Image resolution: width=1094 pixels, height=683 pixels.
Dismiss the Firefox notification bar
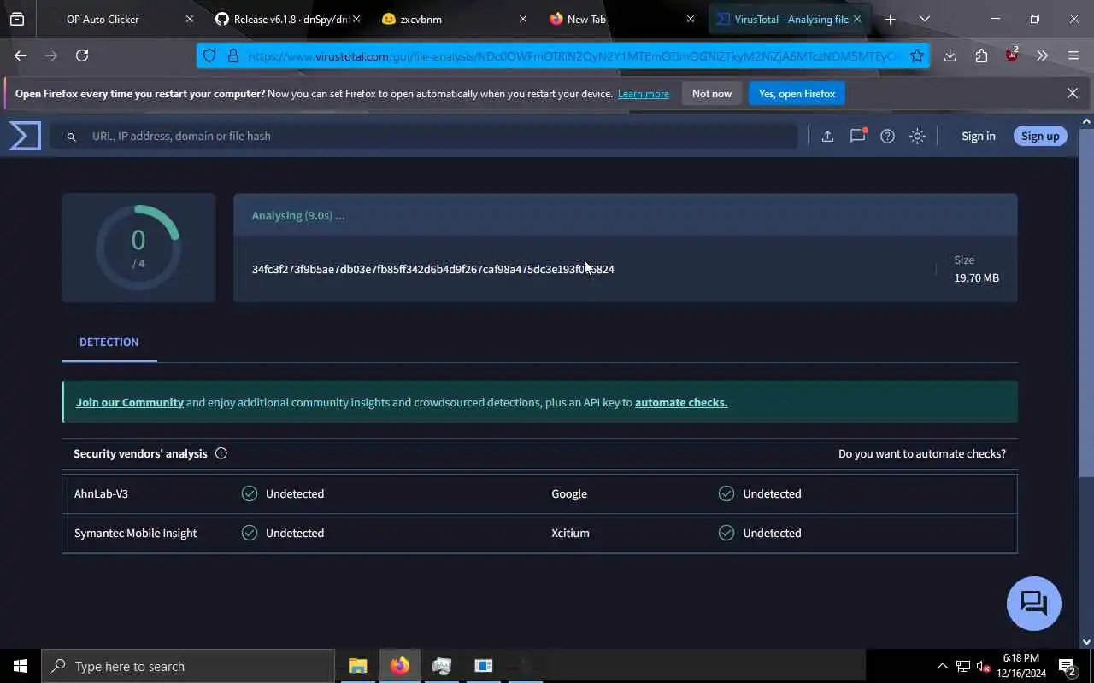click(1073, 93)
